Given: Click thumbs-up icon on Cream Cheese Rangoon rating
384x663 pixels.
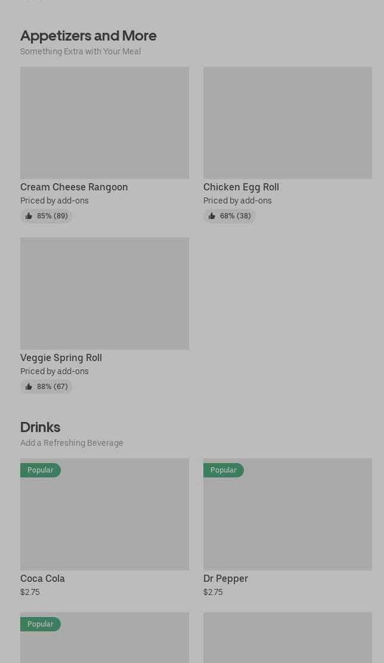Looking at the screenshot, I should [29, 216].
